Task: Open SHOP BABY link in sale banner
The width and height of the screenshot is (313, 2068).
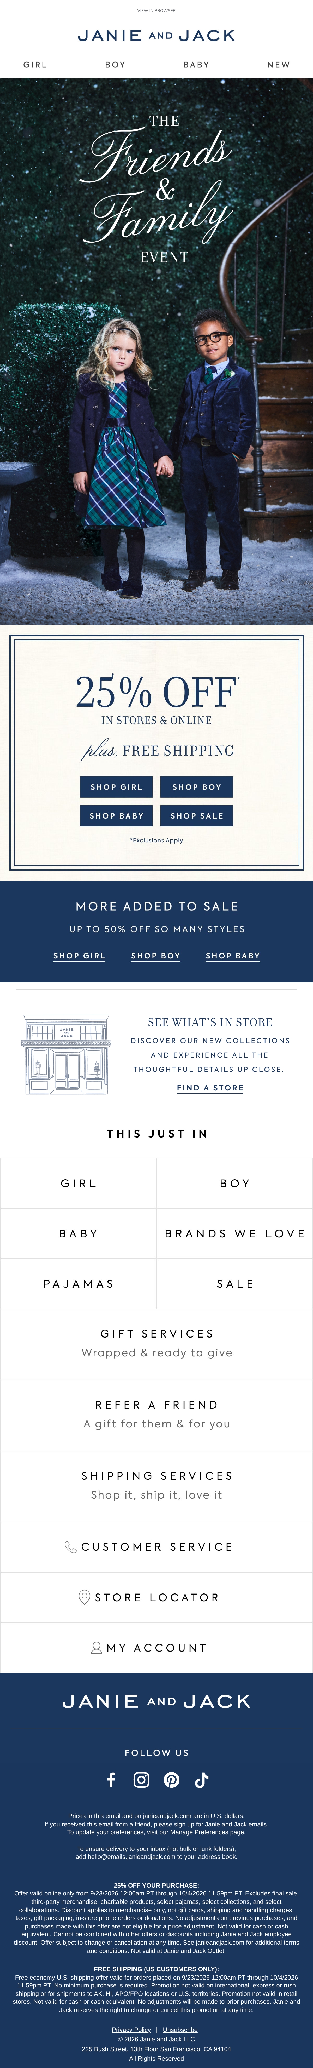Action: pos(233,955)
